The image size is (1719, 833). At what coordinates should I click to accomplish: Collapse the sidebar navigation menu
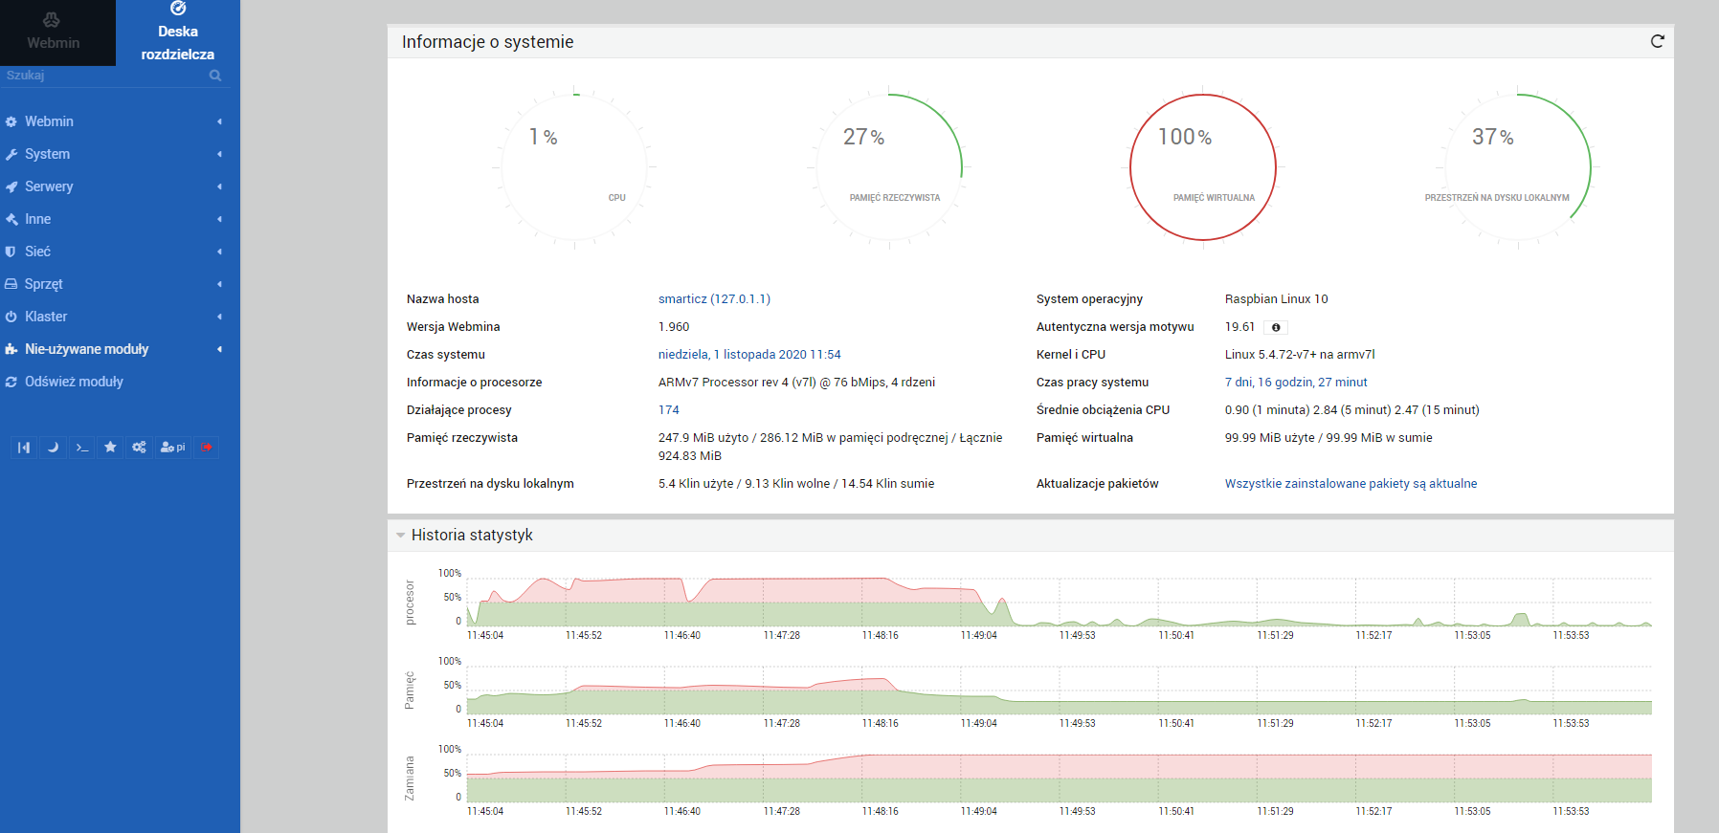coord(24,448)
